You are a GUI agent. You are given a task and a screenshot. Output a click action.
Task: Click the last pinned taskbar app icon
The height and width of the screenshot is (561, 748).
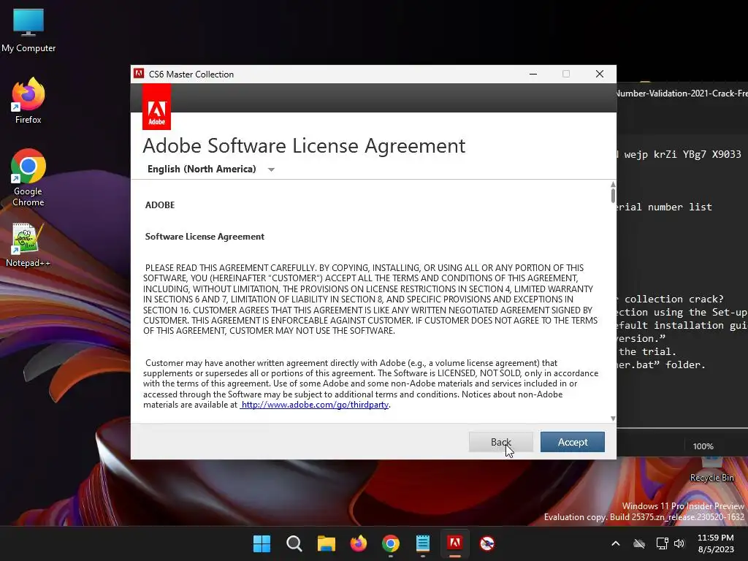click(487, 543)
